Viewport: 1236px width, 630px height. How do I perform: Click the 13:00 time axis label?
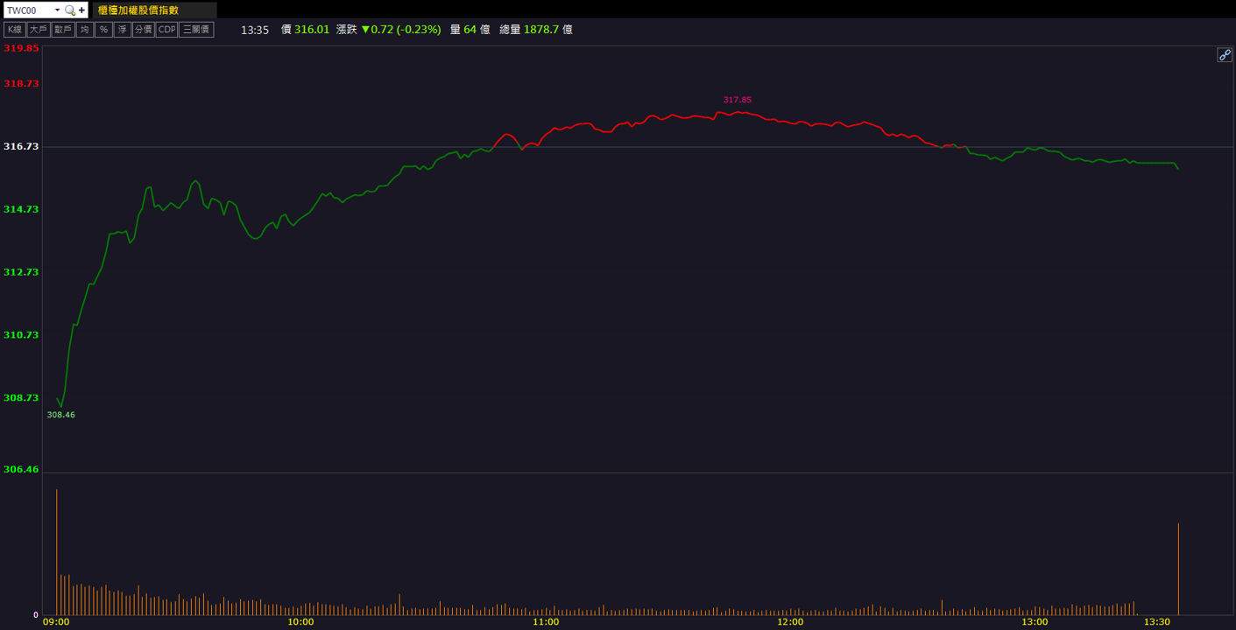1035,622
